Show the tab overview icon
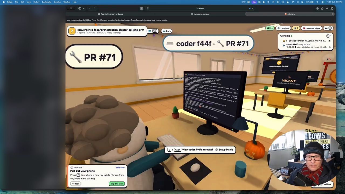 pos(332,8)
